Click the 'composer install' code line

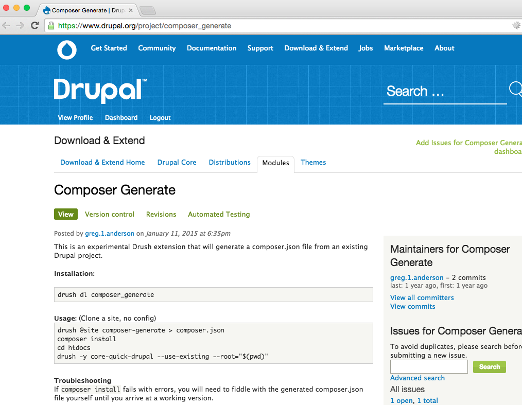pyautogui.click(x=86, y=339)
